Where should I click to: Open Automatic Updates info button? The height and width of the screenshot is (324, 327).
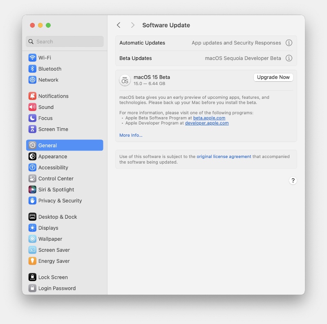point(289,43)
